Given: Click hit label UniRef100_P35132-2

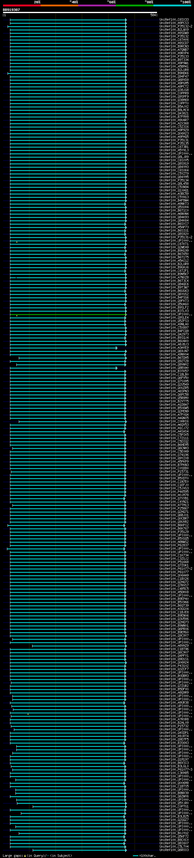Looking at the screenshot, I should point(176,27).
